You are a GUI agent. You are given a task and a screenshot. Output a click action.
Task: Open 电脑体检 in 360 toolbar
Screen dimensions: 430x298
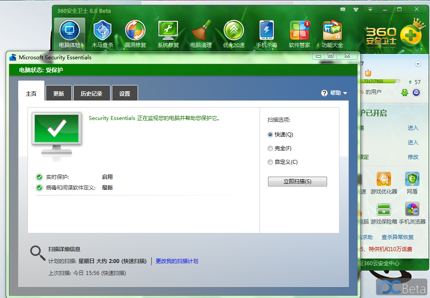tap(70, 34)
